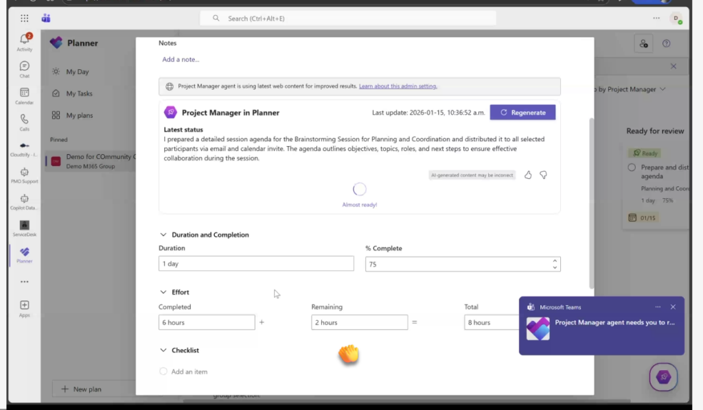Open ServiceDesk app in sidebar
The height and width of the screenshot is (410, 703).
click(24, 228)
